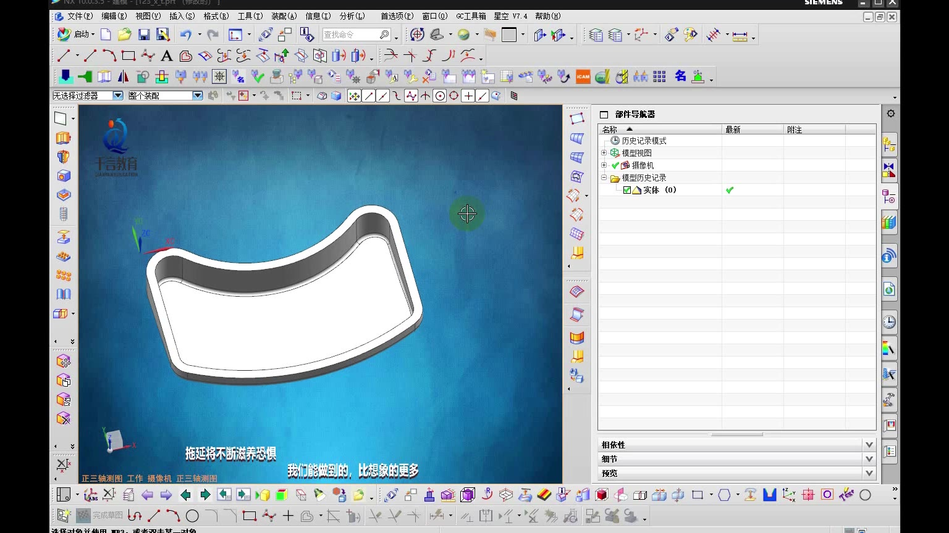Open the 分析(L) menu

pyautogui.click(x=352, y=16)
